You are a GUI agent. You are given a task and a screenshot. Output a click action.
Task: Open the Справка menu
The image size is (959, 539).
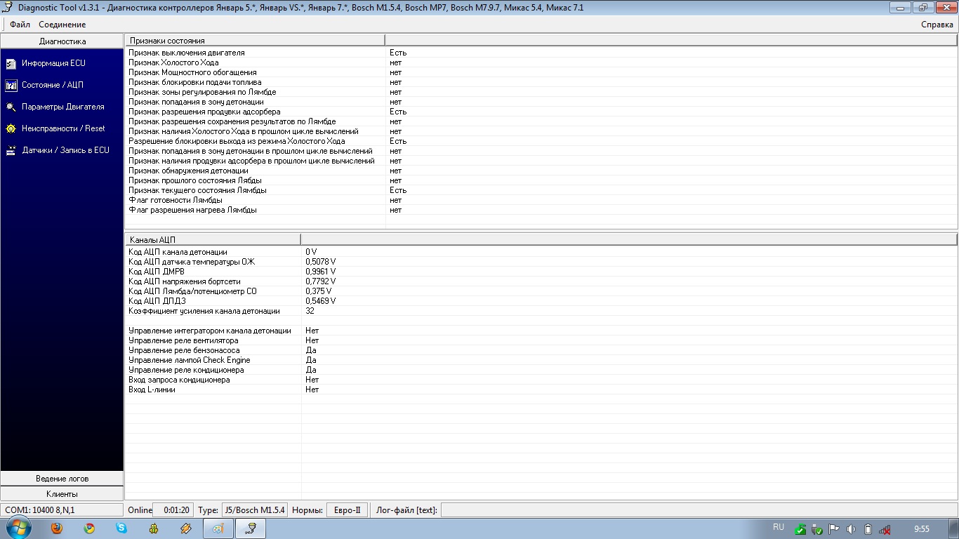coord(937,25)
